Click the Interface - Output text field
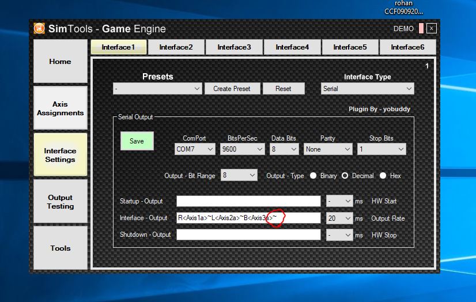The image size is (476, 302). point(248,218)
